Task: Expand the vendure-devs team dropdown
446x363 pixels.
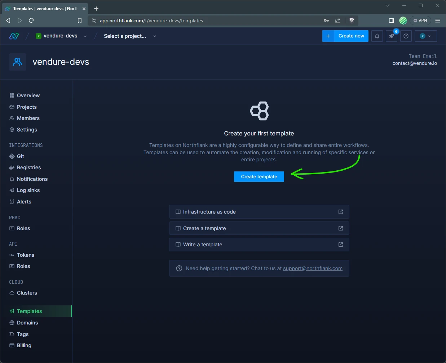Action: tap(85, 36)
